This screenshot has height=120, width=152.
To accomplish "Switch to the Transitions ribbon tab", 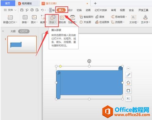I will coord(79,10).
